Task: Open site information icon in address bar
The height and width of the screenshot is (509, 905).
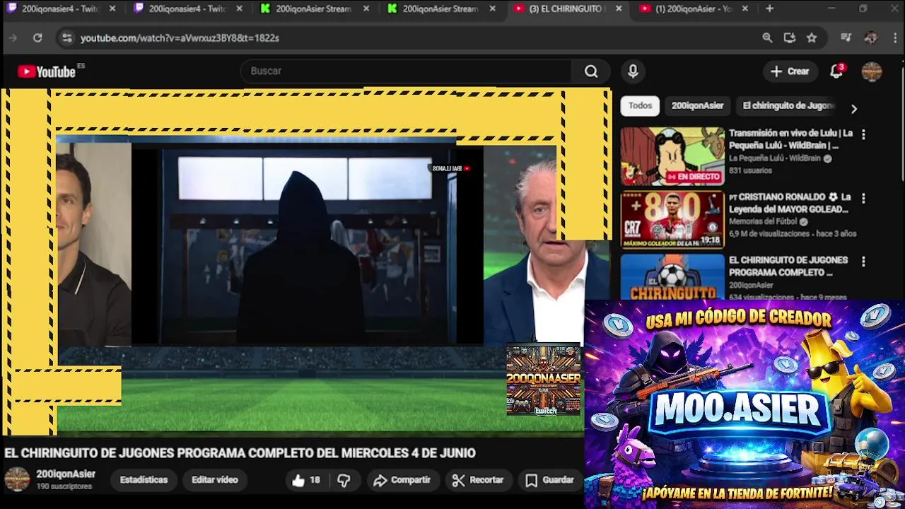Action: point(66,38)
